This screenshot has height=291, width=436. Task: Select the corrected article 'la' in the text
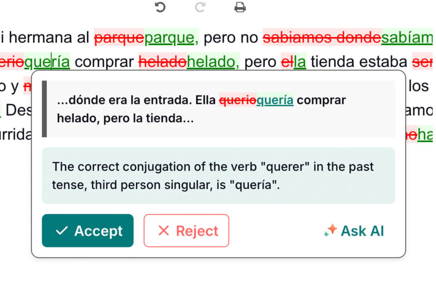301,61
